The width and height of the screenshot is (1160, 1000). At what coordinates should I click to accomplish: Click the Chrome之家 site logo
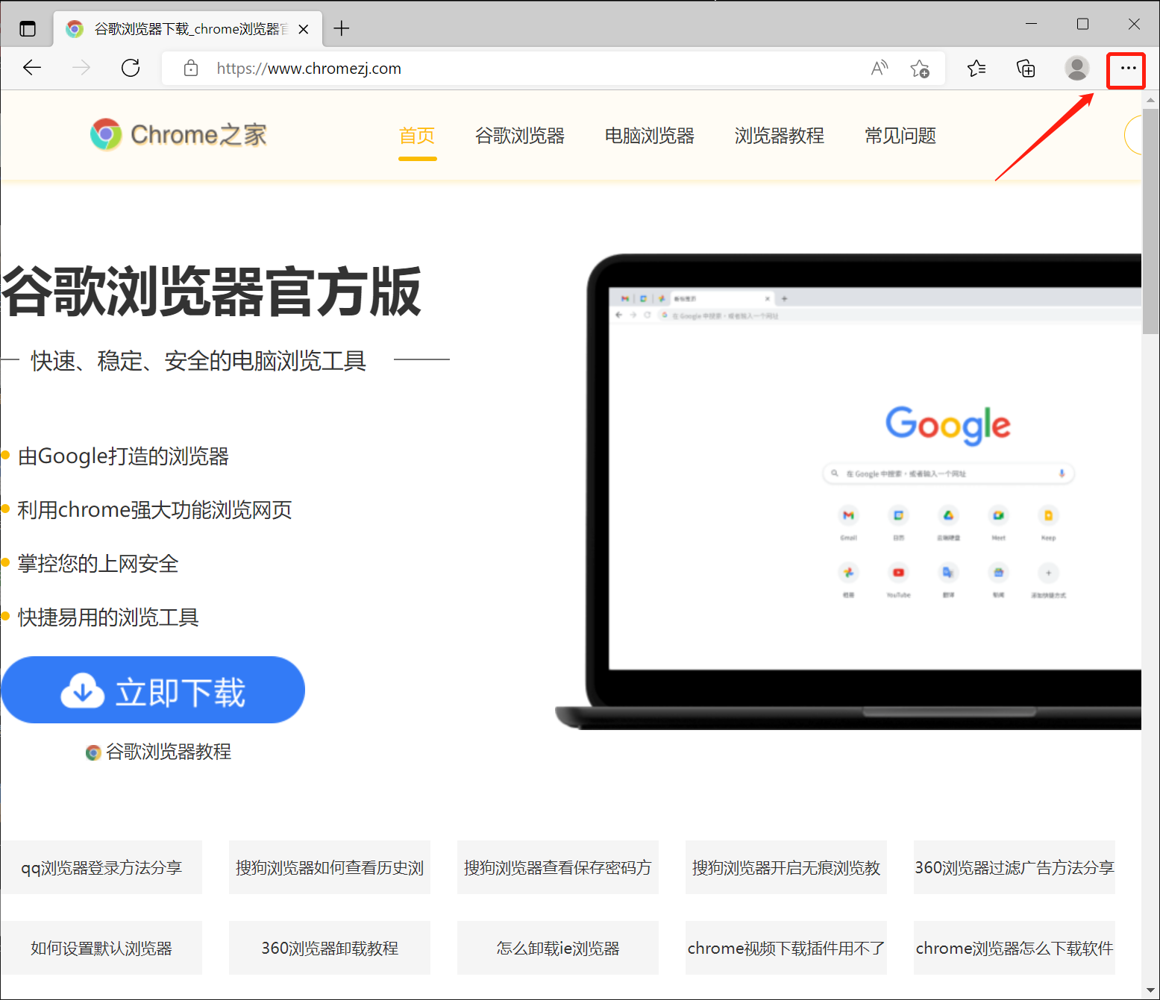(178, 135)
